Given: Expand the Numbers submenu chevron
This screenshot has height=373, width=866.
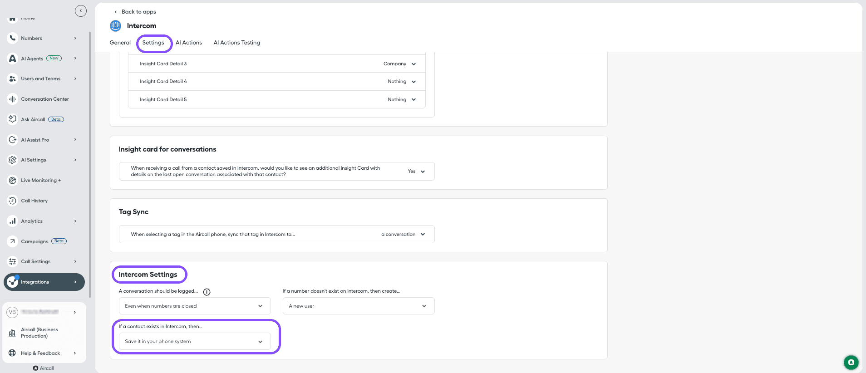Looking at the screenshot, I should tap(75, 38).
